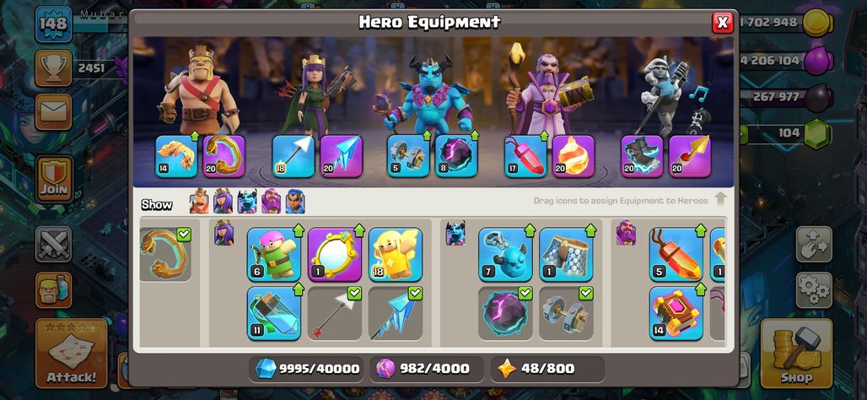The width and height of the screenshot is (867, 400).
Task: Choose the Magic Mirror equipment icon
Action: 335,255
